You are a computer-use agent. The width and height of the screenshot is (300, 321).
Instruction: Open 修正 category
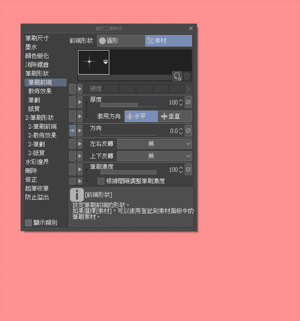coord(31,180)
